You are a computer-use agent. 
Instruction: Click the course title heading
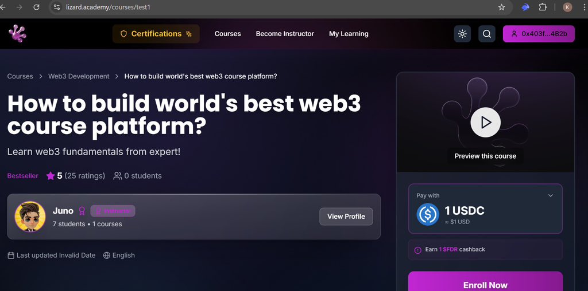pos(184,115)
